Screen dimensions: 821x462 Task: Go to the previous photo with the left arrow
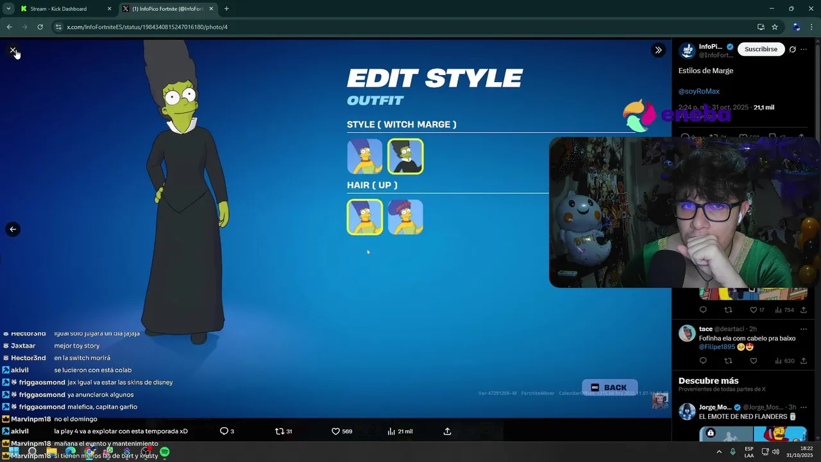tap(13, 229)
